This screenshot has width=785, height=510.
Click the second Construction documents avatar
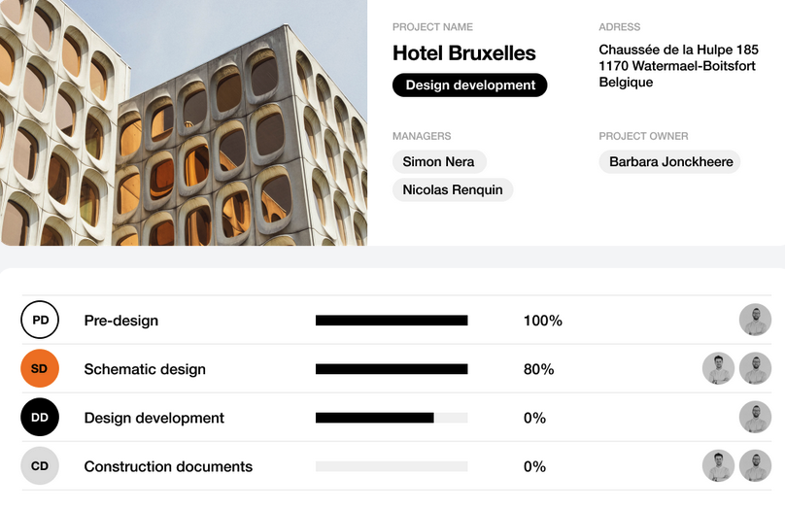click(x=755, y=466)
